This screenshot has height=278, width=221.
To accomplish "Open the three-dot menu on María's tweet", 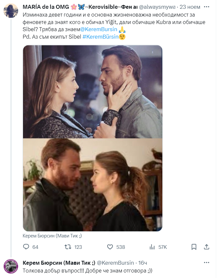I will tap(206, 6).
